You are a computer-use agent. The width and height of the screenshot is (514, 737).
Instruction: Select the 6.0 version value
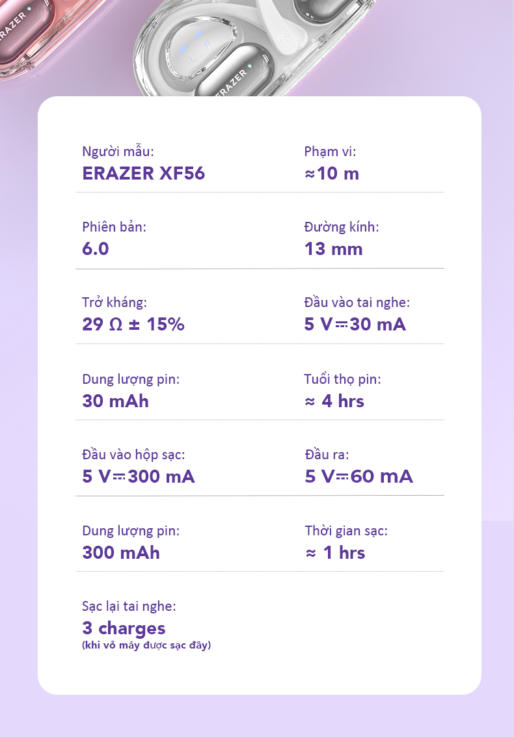[96, 249]
